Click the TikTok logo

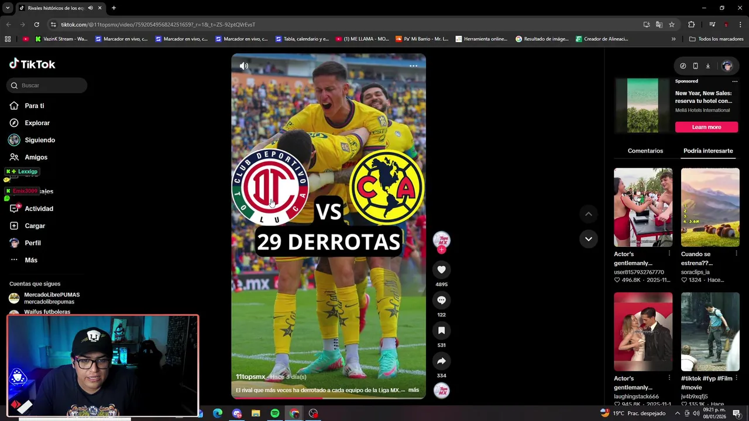point(32,64)
